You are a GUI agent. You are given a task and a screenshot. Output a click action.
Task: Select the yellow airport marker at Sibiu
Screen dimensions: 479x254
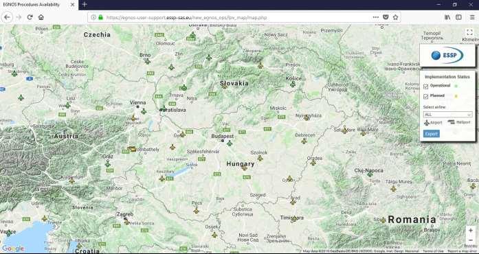[383, 220]
